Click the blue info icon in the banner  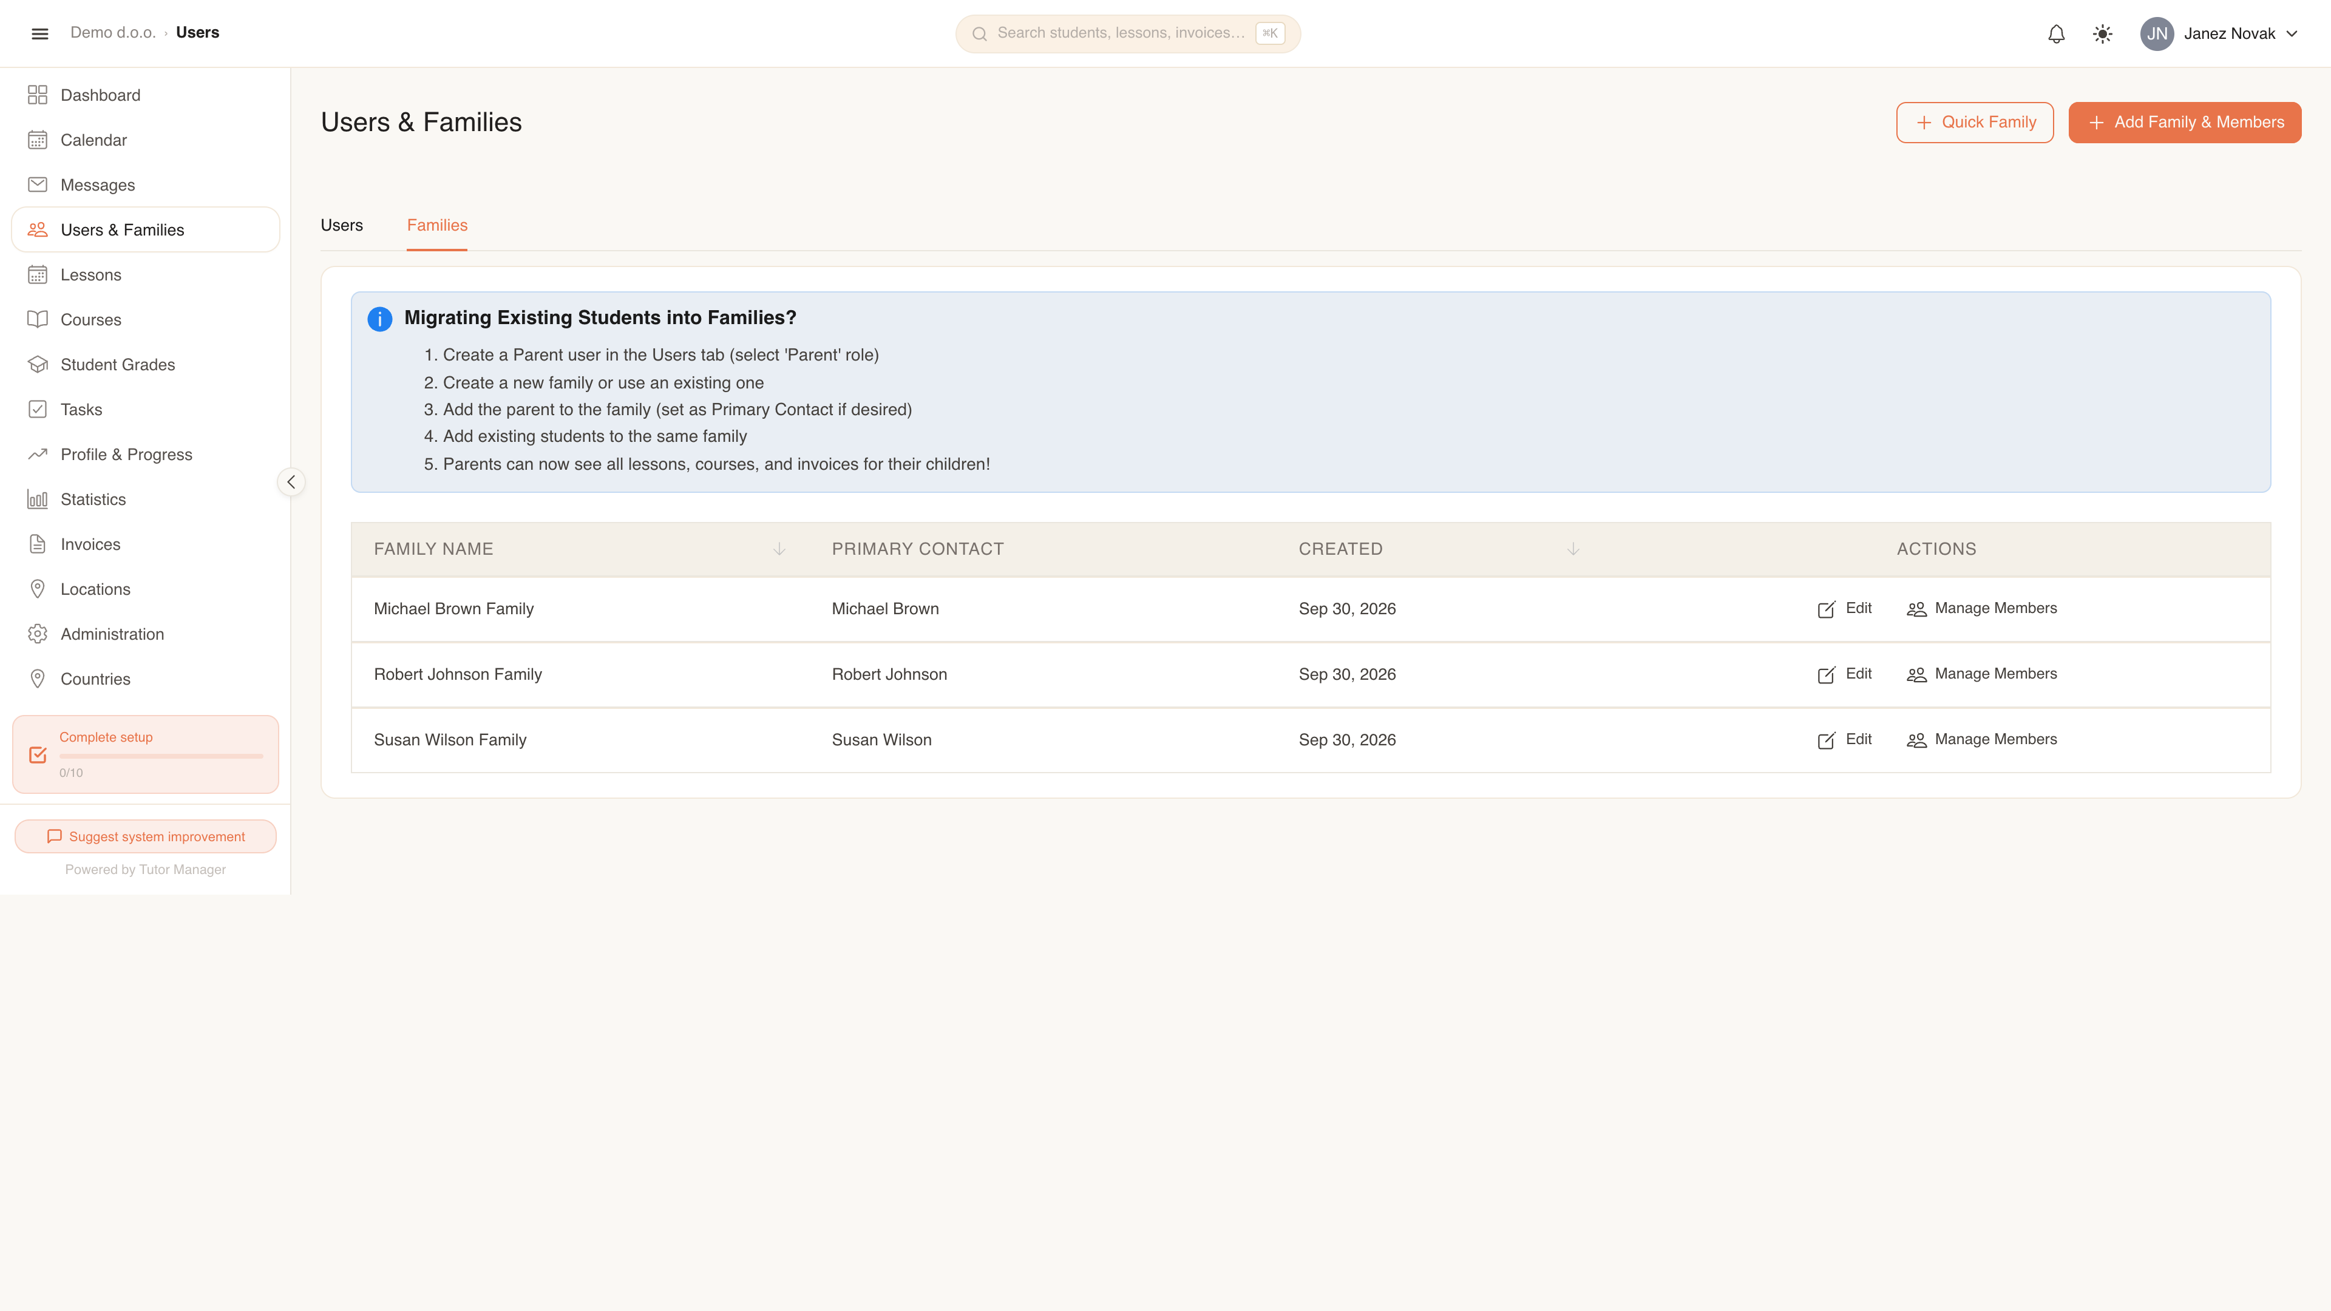point(380,319)
